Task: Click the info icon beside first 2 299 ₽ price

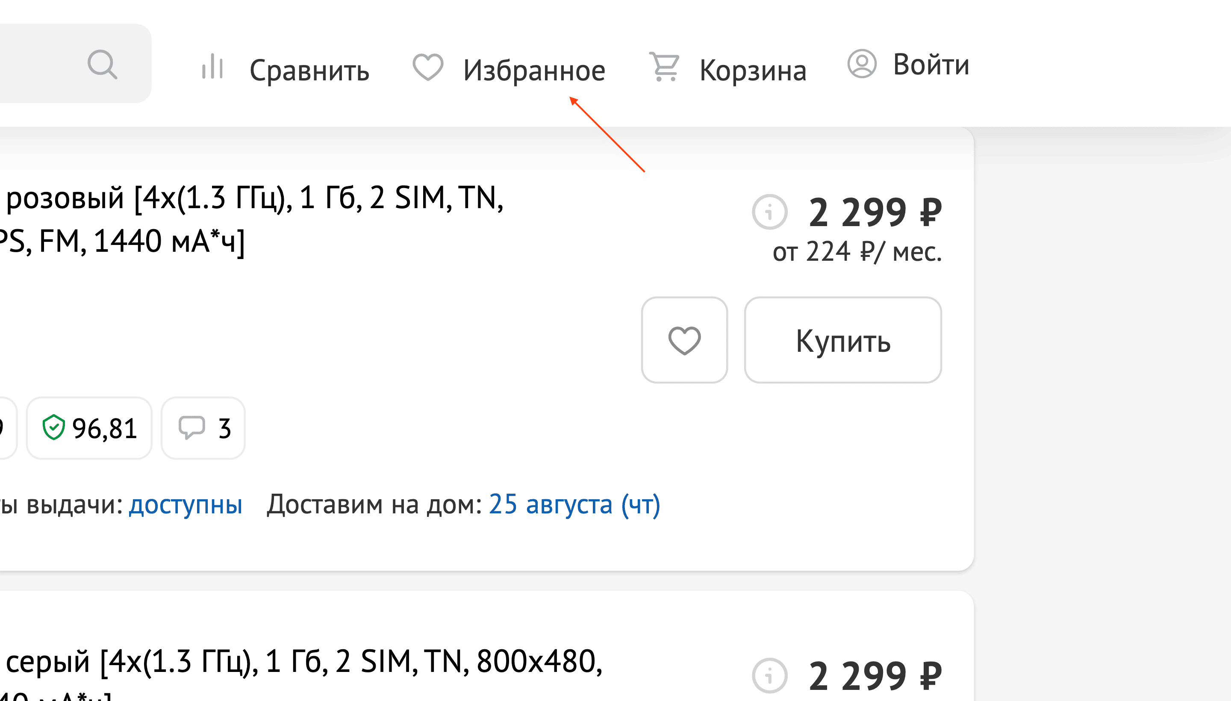Action: 769,212
